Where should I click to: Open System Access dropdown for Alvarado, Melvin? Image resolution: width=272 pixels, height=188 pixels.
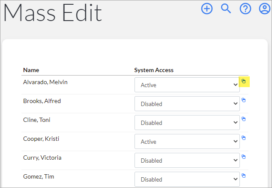[x=187, y=85]
